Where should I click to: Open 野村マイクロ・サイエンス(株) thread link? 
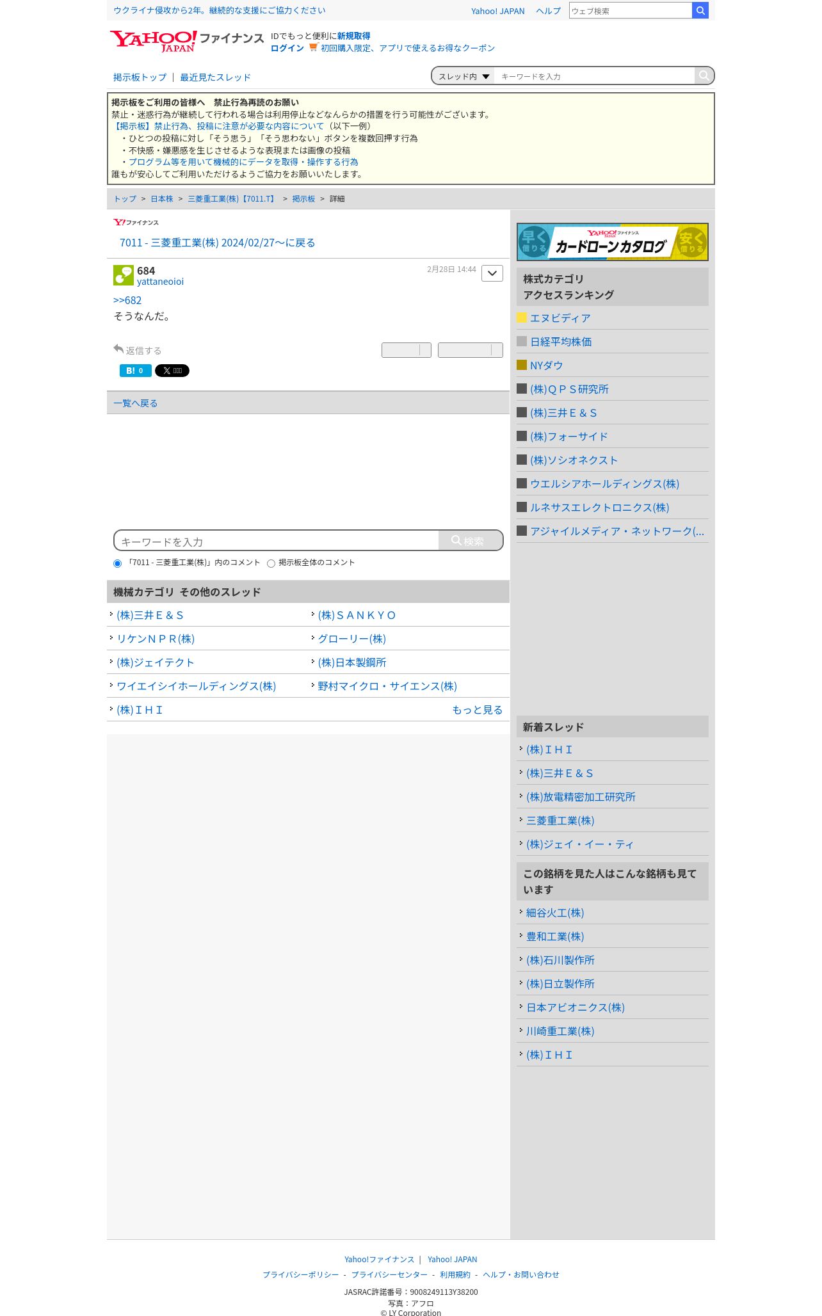[x=387, y=686]
